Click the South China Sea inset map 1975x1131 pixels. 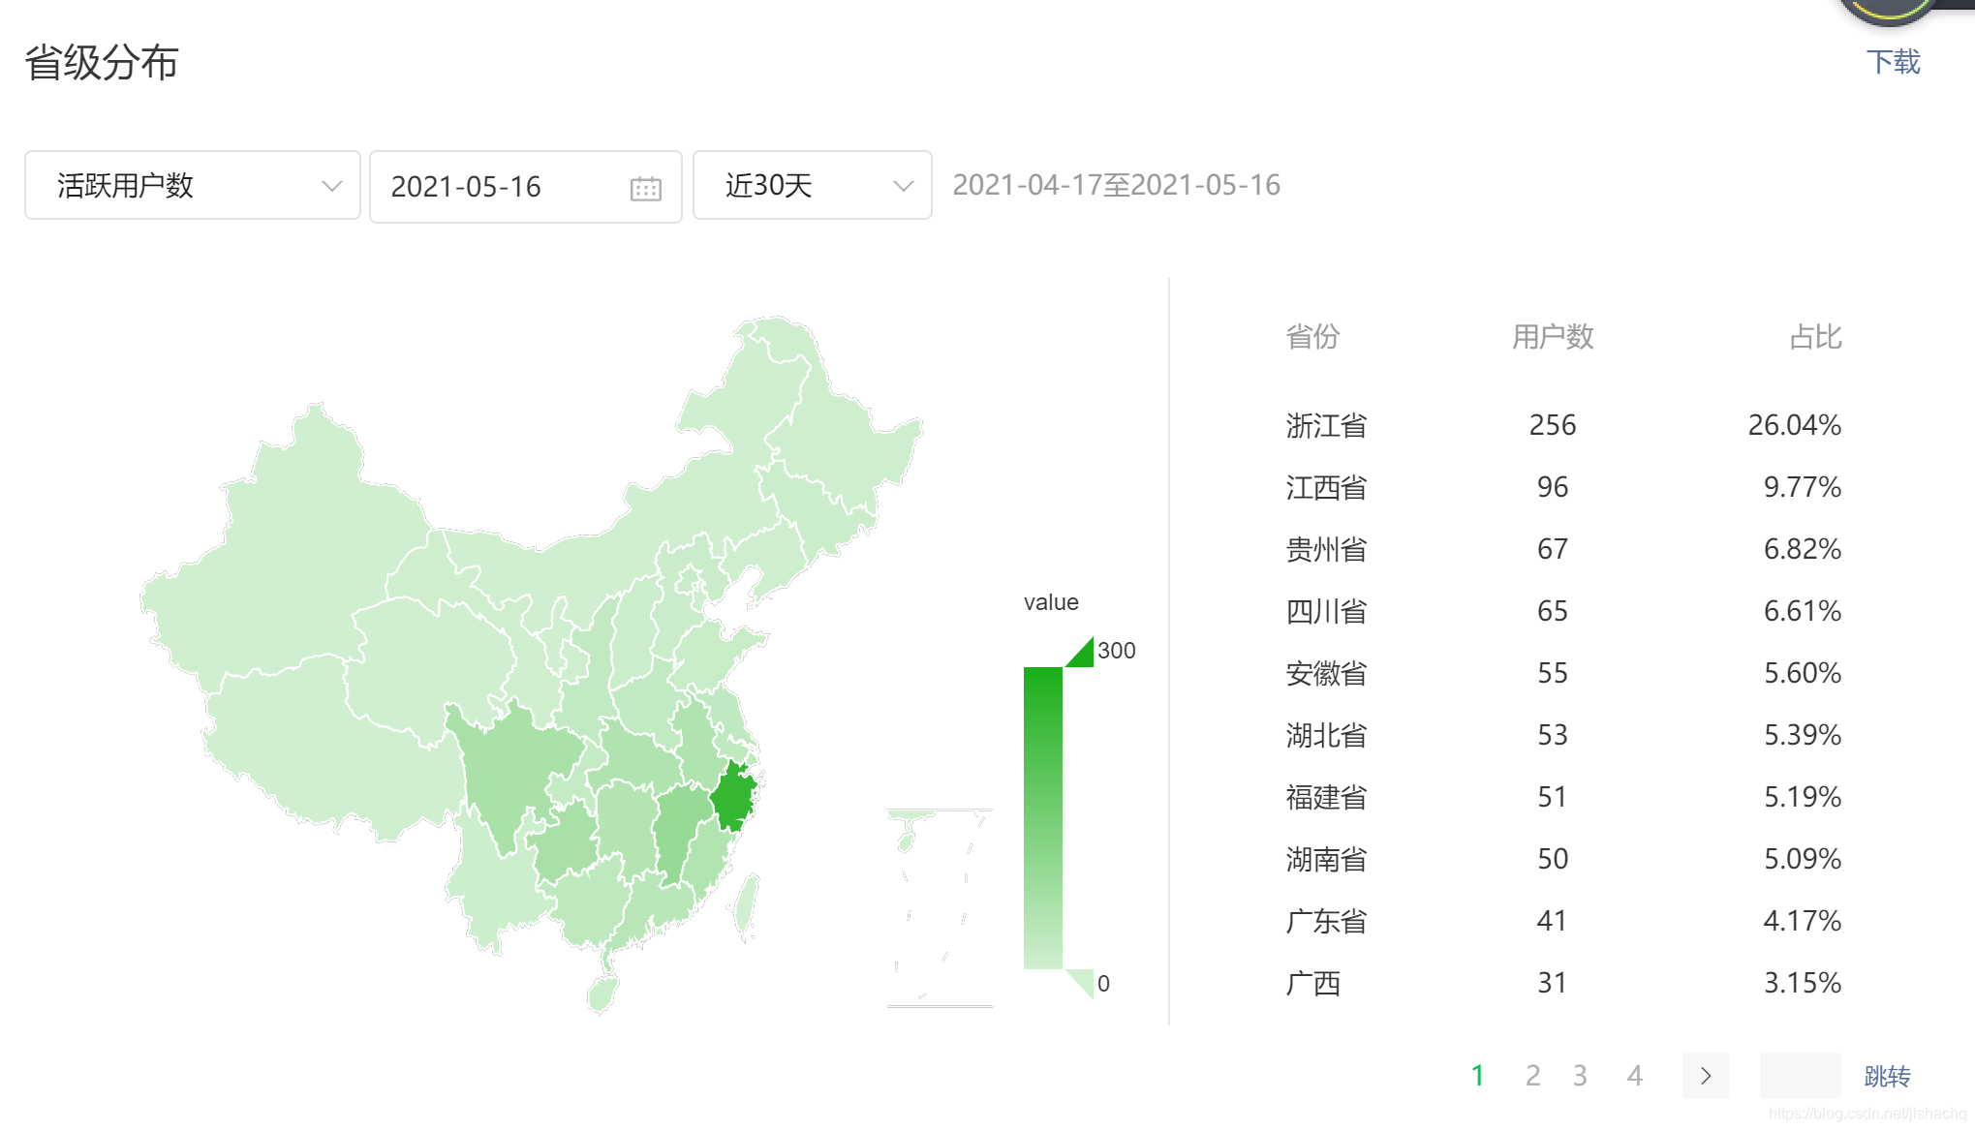pyautogui.click(x=940, y=908)
